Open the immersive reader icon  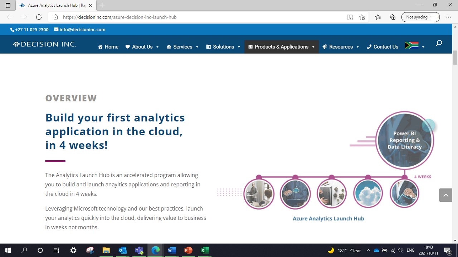pyautogui.click(x=350, y=17)
